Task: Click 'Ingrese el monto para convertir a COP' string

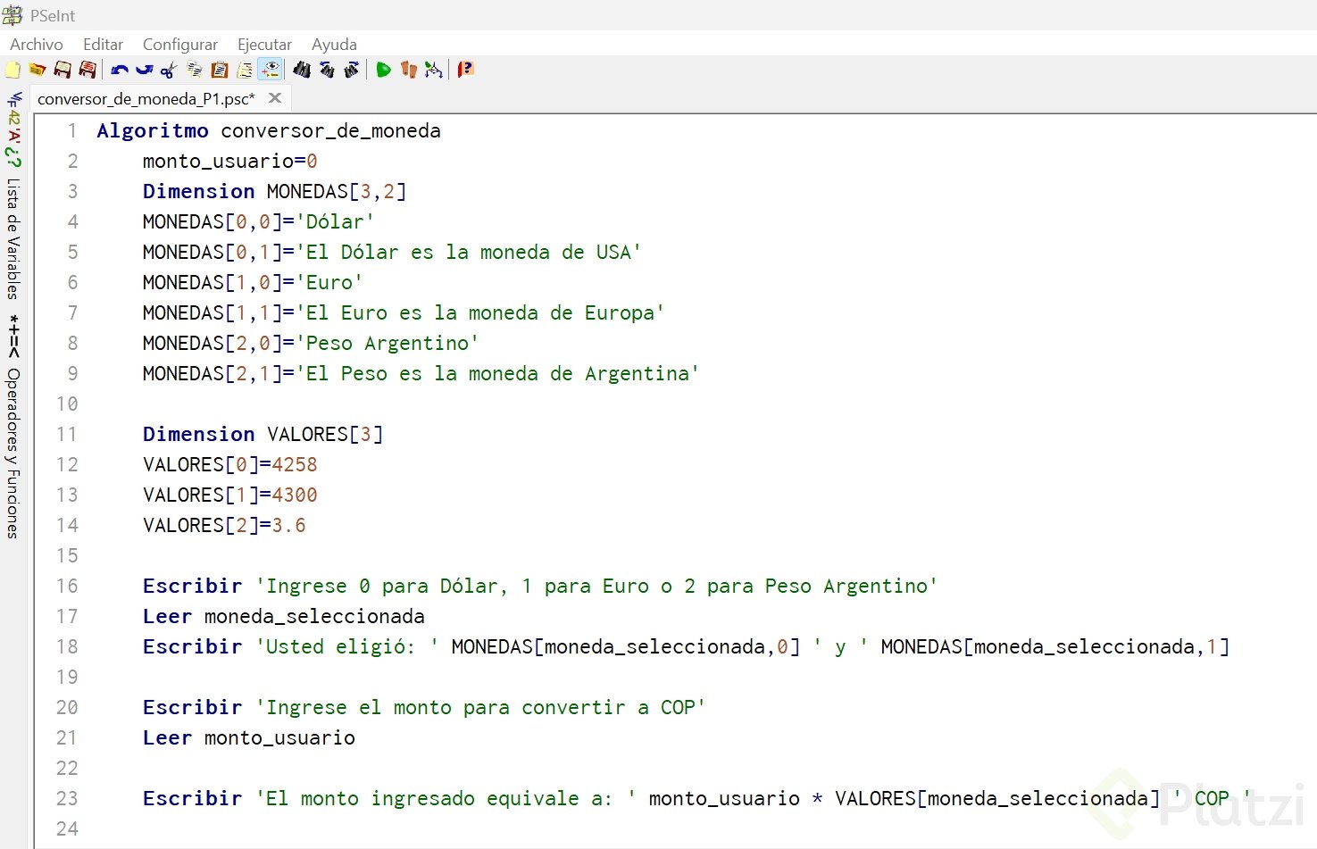Action: tap(480, 708)
